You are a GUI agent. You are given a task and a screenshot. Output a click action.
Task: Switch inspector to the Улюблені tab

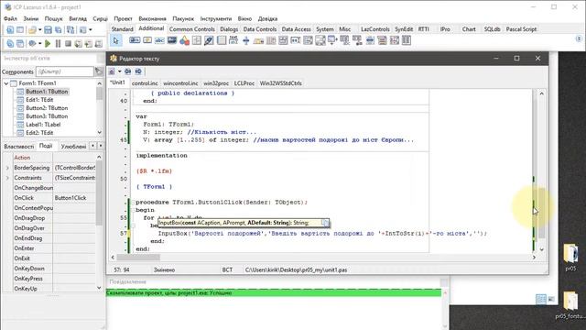click(73, 147)
